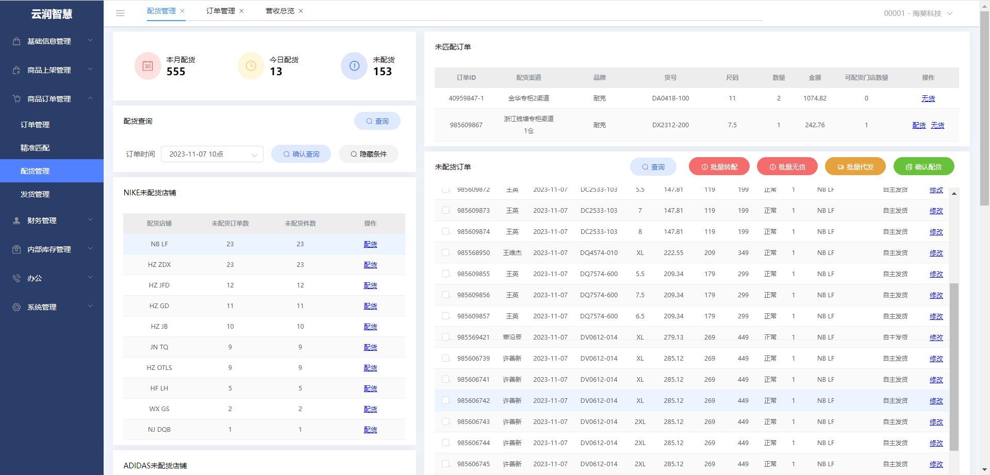Expand the 内部库存管理 menu chevron
This screenshot has height=475, width=990.
(x=90, y=248)
